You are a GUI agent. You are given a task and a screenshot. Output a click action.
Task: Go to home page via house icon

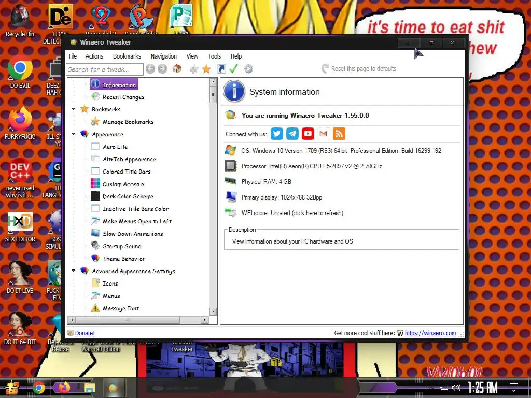pos(177,69)
